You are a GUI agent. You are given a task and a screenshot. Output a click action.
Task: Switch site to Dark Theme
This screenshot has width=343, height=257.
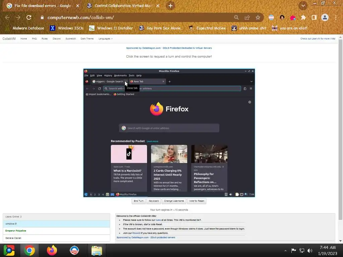coord(87,39)
